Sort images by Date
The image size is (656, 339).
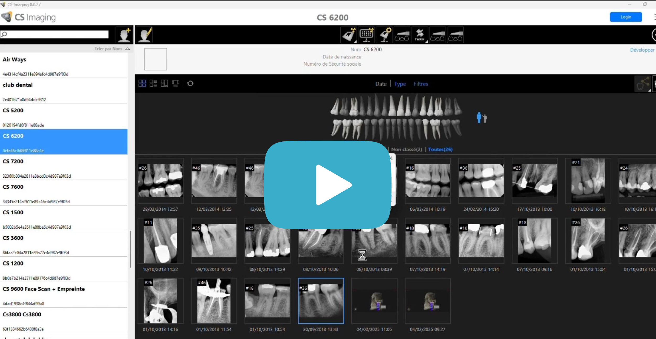[381, 84]
